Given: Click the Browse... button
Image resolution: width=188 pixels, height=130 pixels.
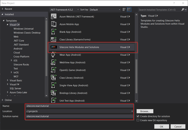Looking at the screenshot, I should [x=145, y=111].
